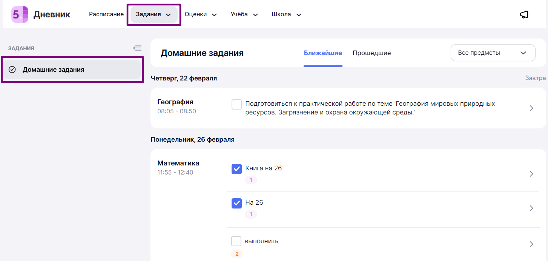Expand the chevron next to Оценки

214,15
